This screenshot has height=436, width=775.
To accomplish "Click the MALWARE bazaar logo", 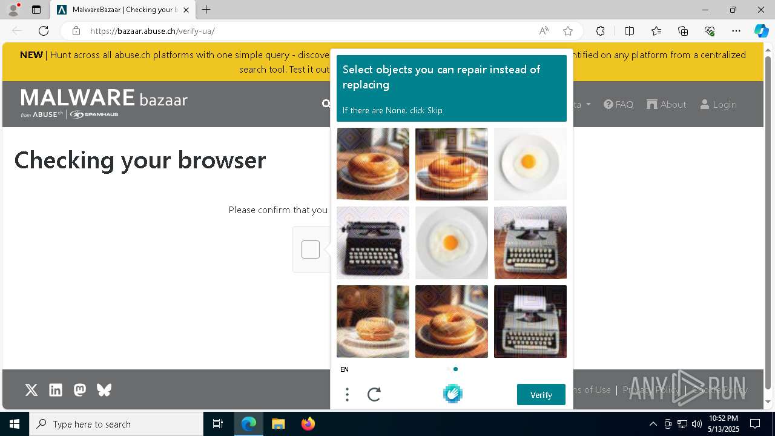I will click(x=104, y=103).
